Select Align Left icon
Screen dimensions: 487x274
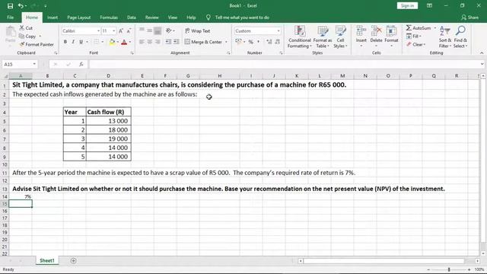[142, 42]
